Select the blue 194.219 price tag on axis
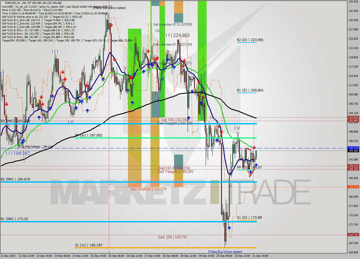The image size is (360, 259). [x=353, y=148]
